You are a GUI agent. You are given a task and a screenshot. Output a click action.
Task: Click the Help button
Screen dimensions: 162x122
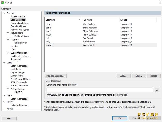(9, 119)
